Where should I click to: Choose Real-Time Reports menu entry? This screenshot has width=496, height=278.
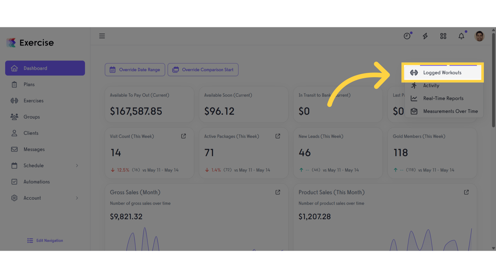tap(443, 98)
